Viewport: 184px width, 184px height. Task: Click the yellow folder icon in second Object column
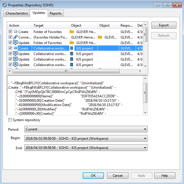[x=100, y=37]
